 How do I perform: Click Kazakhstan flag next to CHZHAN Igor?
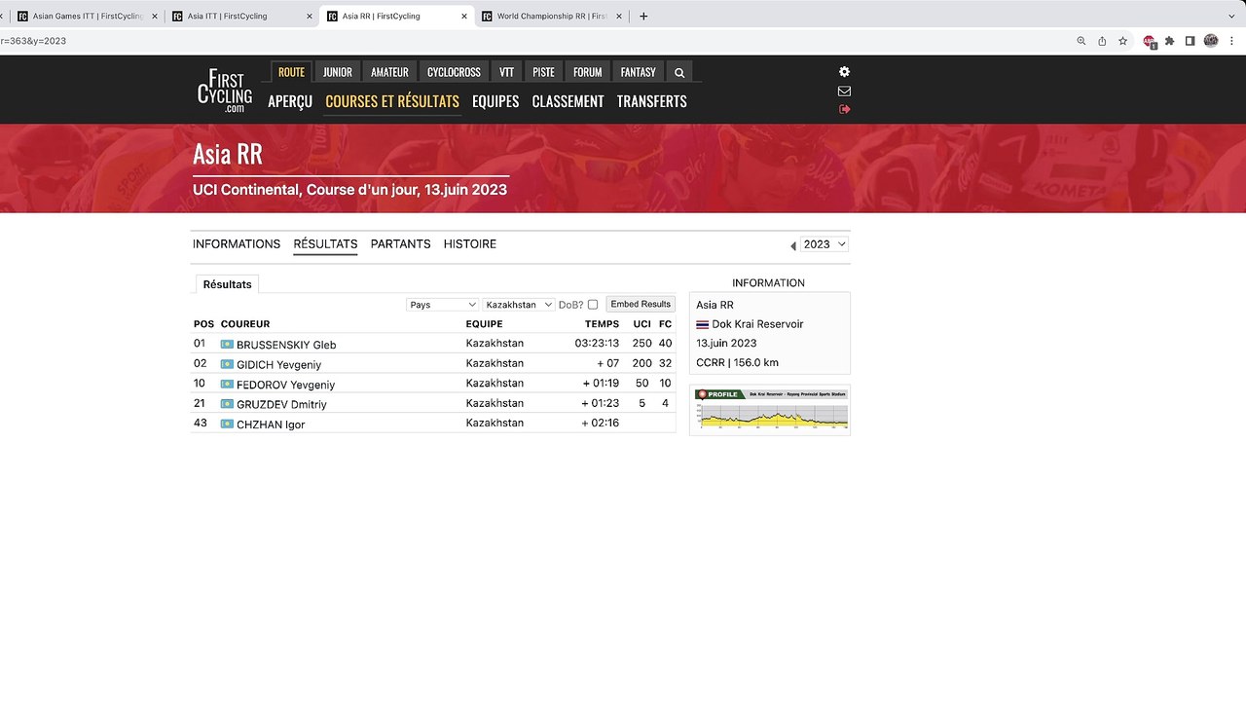227,424
